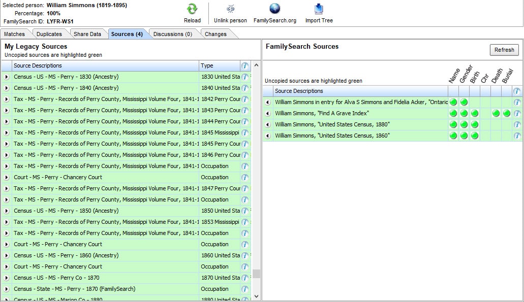Open the Discussions (0) tab
Screen dimensions: 524x302
(173, 34)
